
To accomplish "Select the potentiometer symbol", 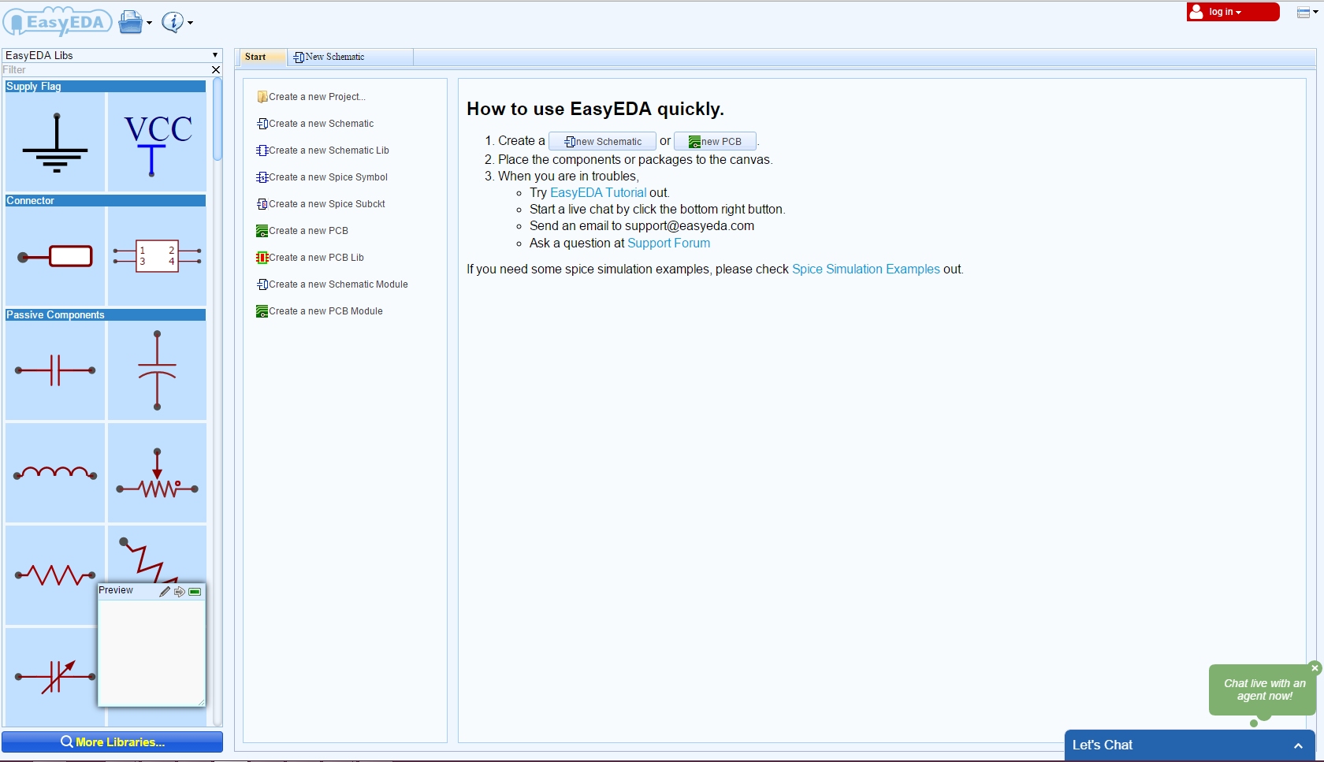I will [157, 473].
